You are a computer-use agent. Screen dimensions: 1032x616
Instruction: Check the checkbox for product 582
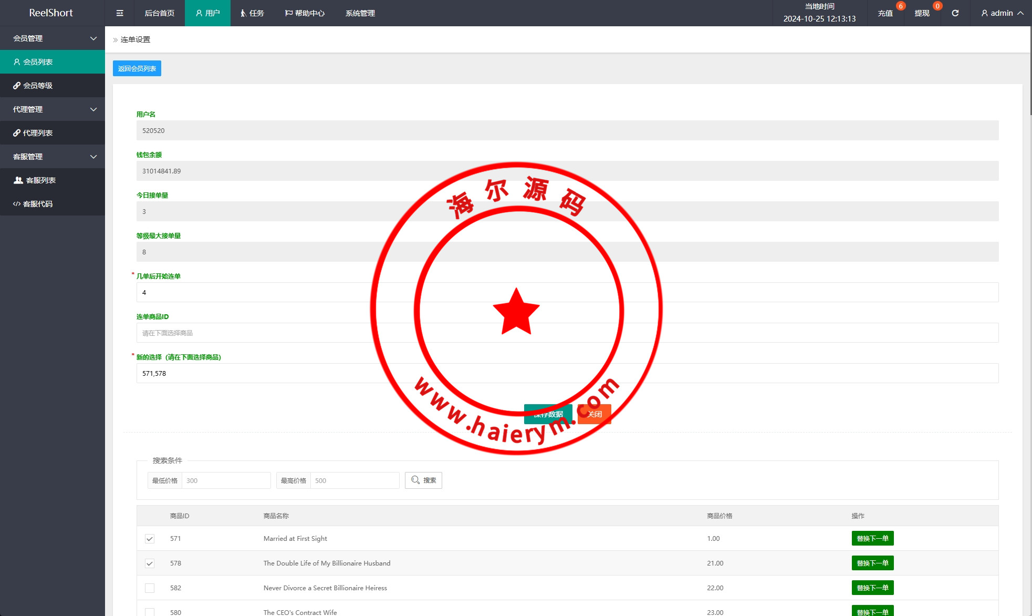click(x=150, y=588)
